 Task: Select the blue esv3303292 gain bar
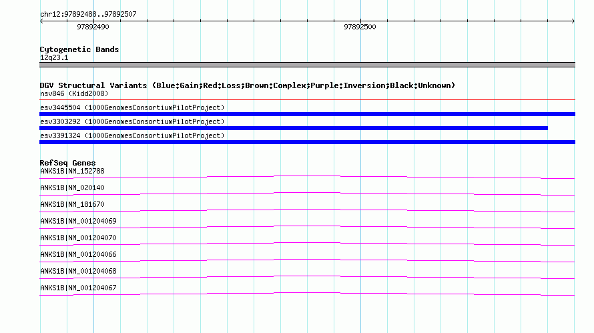[294, 128]
